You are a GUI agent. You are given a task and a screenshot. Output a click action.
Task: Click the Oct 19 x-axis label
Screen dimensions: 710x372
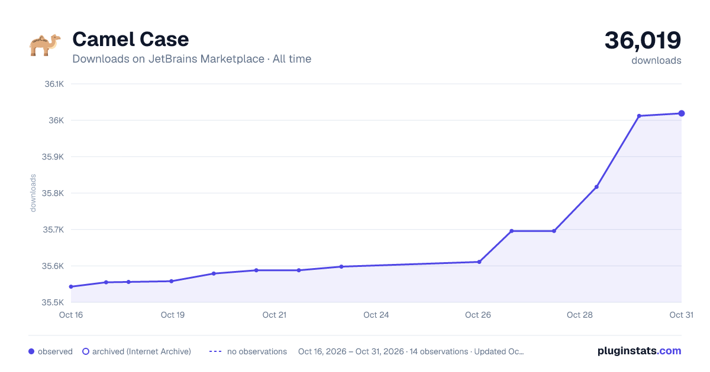[173, 315]
